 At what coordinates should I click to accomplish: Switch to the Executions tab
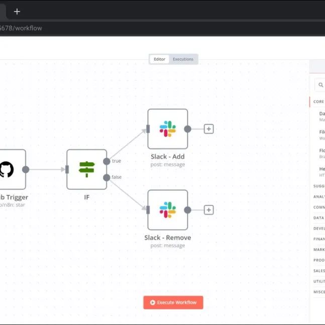point(183,59)
